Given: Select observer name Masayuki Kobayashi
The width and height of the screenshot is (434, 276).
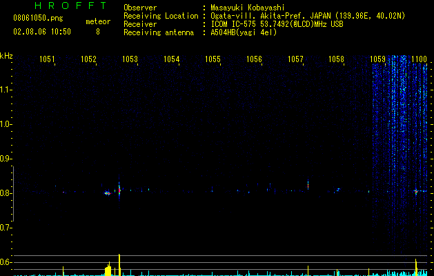Looking at the screenshot, I should [248, 8].
